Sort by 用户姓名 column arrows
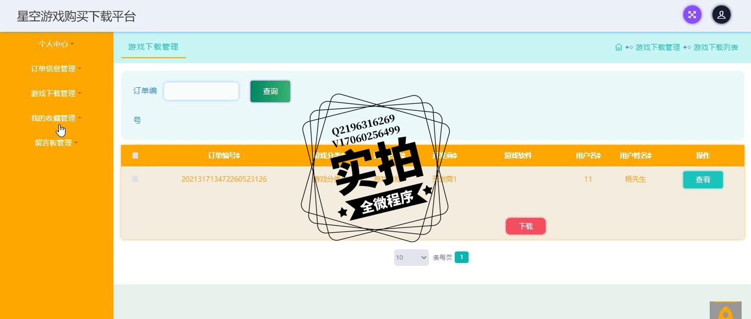Screen dimensions: 751x319 pyautogui.click(x=650, y=156)
